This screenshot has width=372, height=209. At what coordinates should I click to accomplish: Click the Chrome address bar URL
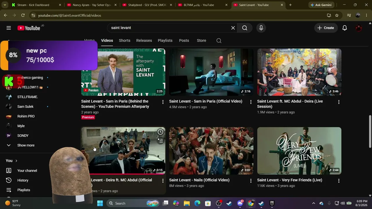69,15
